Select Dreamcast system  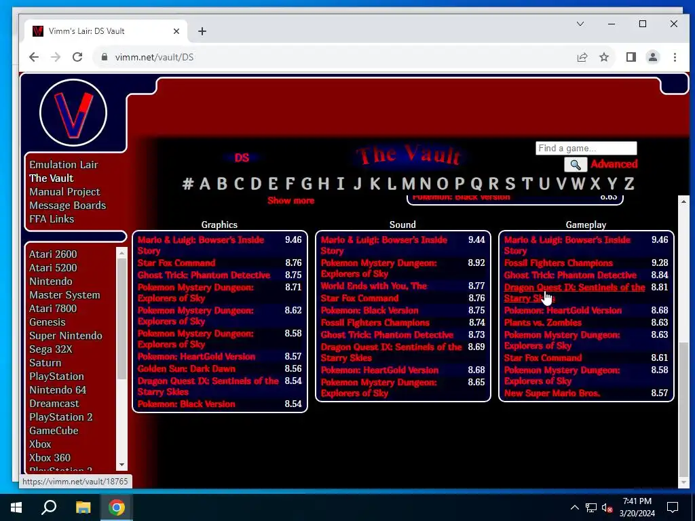[54, 404]
